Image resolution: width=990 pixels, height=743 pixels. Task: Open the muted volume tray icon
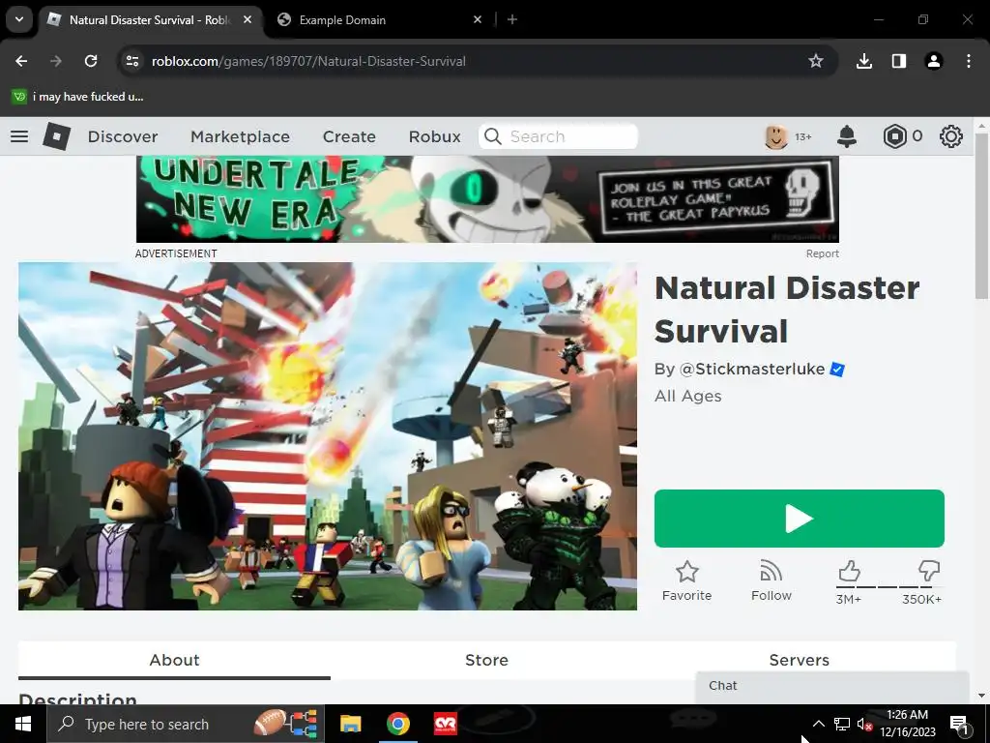click(x=865, y=724)
